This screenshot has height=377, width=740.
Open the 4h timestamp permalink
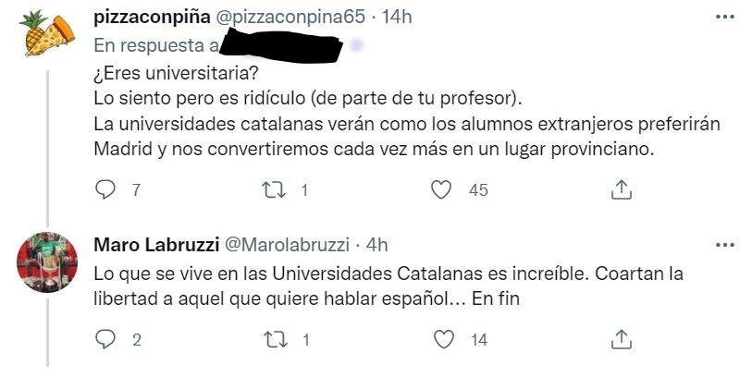pos(376,245)
